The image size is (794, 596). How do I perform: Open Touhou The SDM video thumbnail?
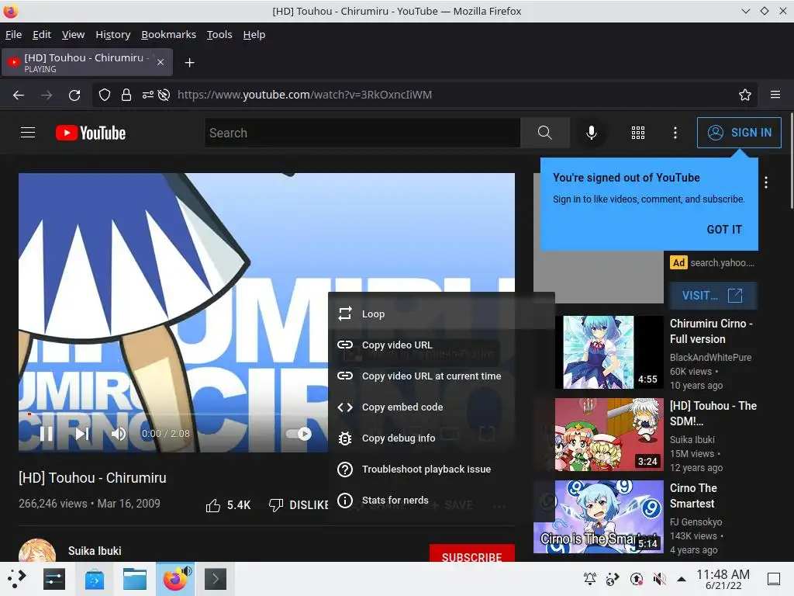[x=609, y=435]
